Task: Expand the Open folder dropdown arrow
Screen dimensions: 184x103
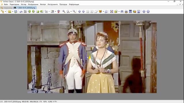Action: coord(13,11)
